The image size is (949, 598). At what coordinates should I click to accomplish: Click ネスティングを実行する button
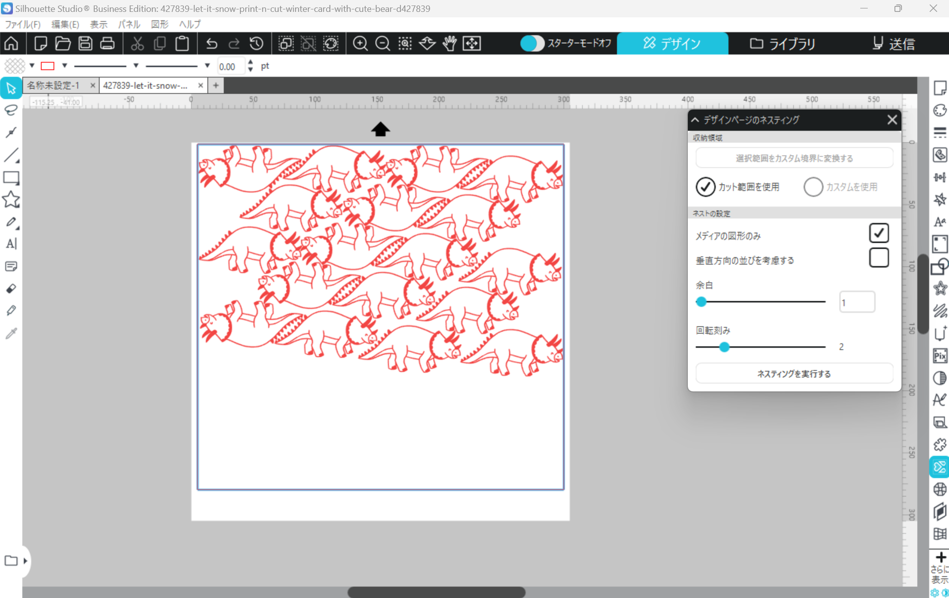point(794,374)
